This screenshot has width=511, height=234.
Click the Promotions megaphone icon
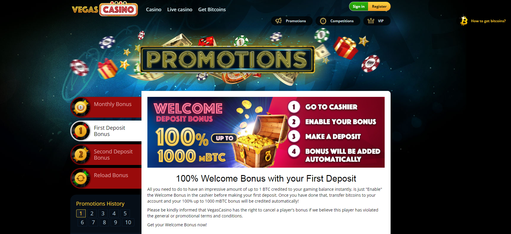(278, 21)
